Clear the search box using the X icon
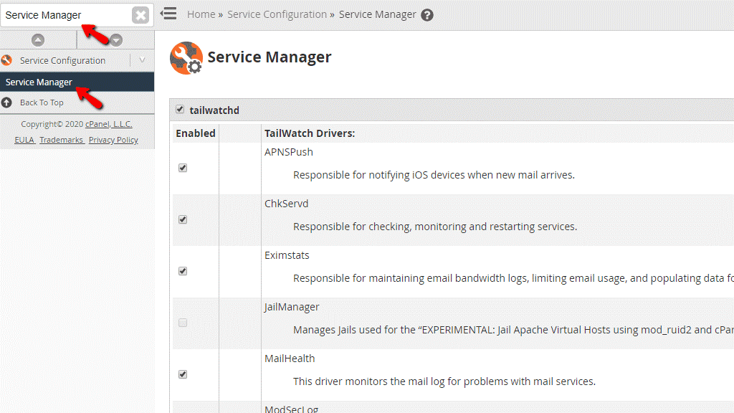 point(140,14)
